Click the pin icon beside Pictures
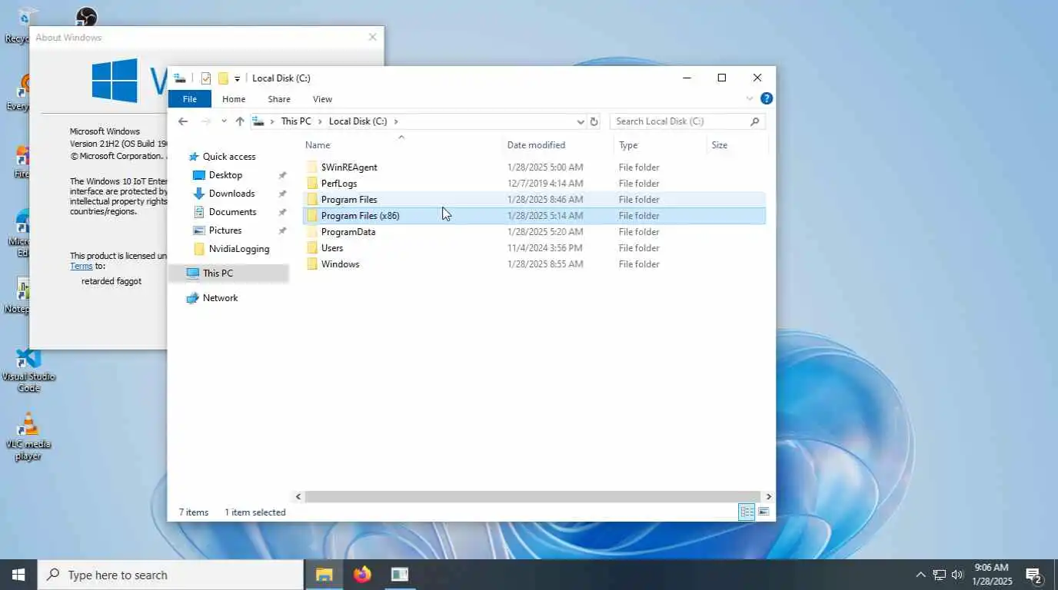1058x590 pixels. 282,230
